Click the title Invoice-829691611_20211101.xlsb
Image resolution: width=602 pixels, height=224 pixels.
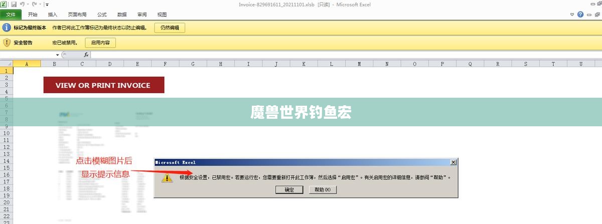pos(277,4)
